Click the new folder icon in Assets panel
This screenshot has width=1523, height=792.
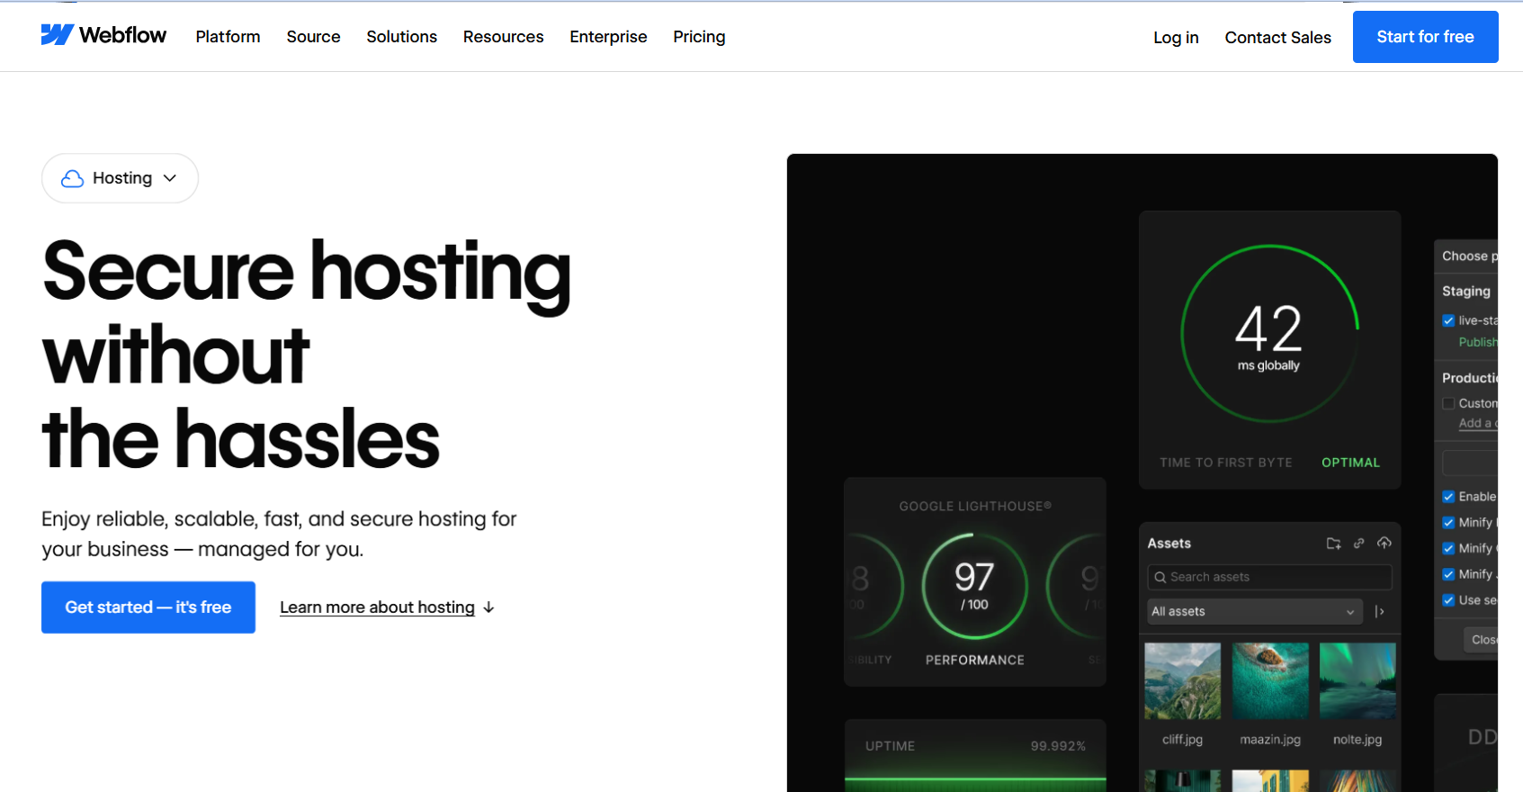click(x=1333, y=543)
